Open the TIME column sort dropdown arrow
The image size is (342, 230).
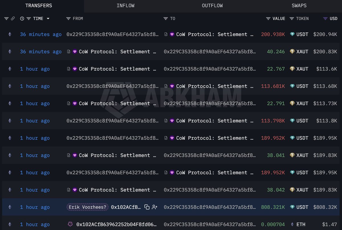coord(48,19)
